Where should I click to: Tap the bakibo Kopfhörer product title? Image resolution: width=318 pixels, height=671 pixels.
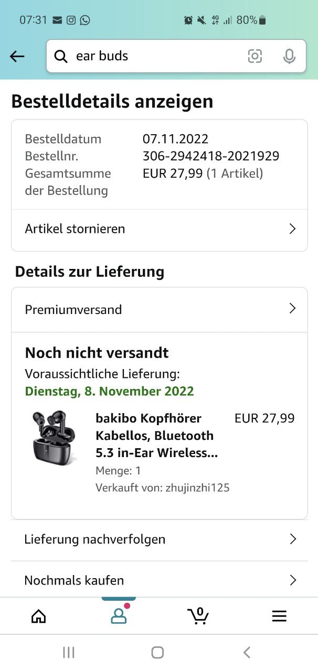pos(155,436)
